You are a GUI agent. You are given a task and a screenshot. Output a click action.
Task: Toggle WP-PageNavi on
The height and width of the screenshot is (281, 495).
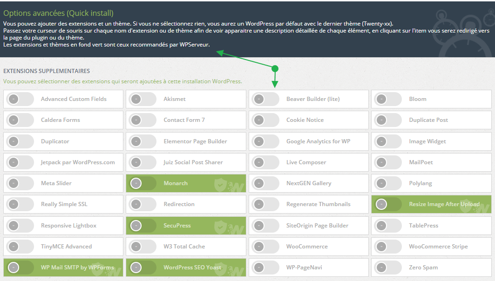(265, 268)
